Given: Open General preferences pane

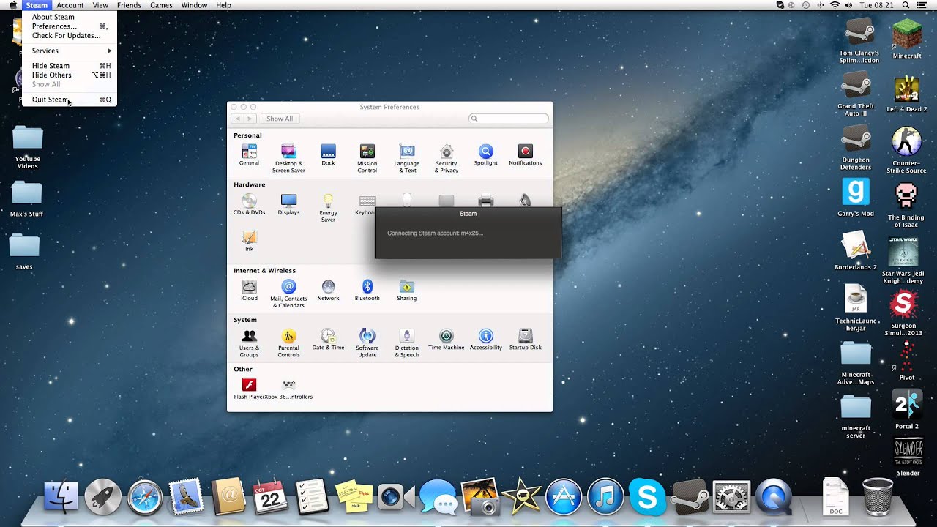Looking at the screenshot, I should click(249, 154).
